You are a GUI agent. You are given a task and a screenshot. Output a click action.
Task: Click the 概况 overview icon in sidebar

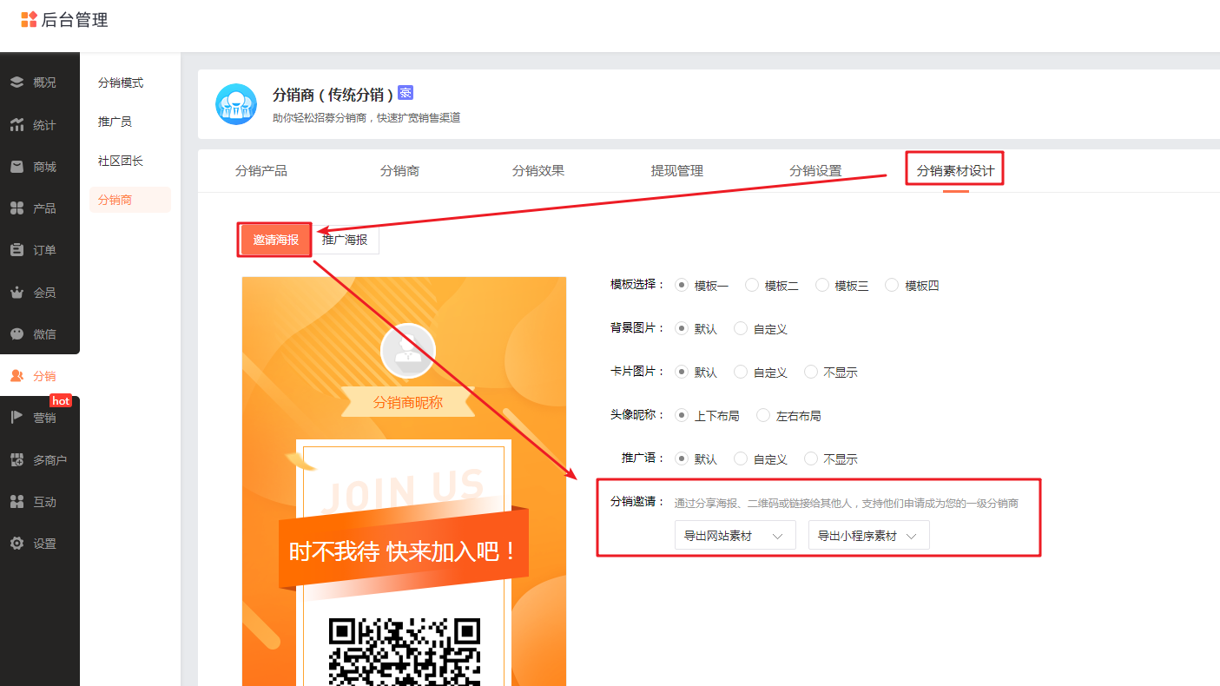pyautogui.click(x=16, y=82)
